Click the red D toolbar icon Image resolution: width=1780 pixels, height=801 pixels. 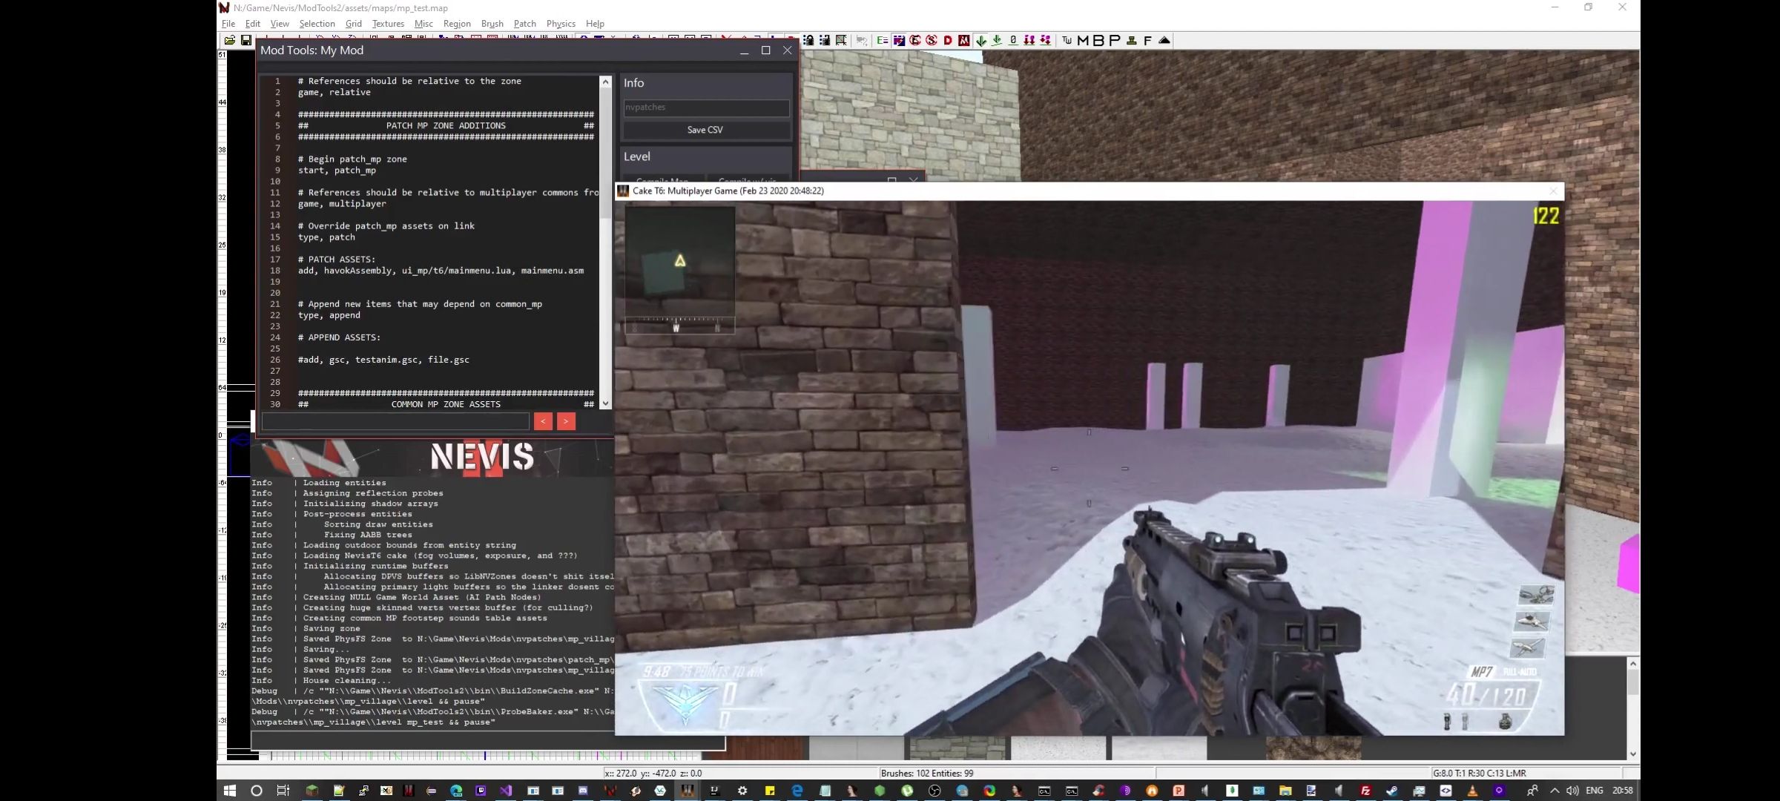(948, 40)
